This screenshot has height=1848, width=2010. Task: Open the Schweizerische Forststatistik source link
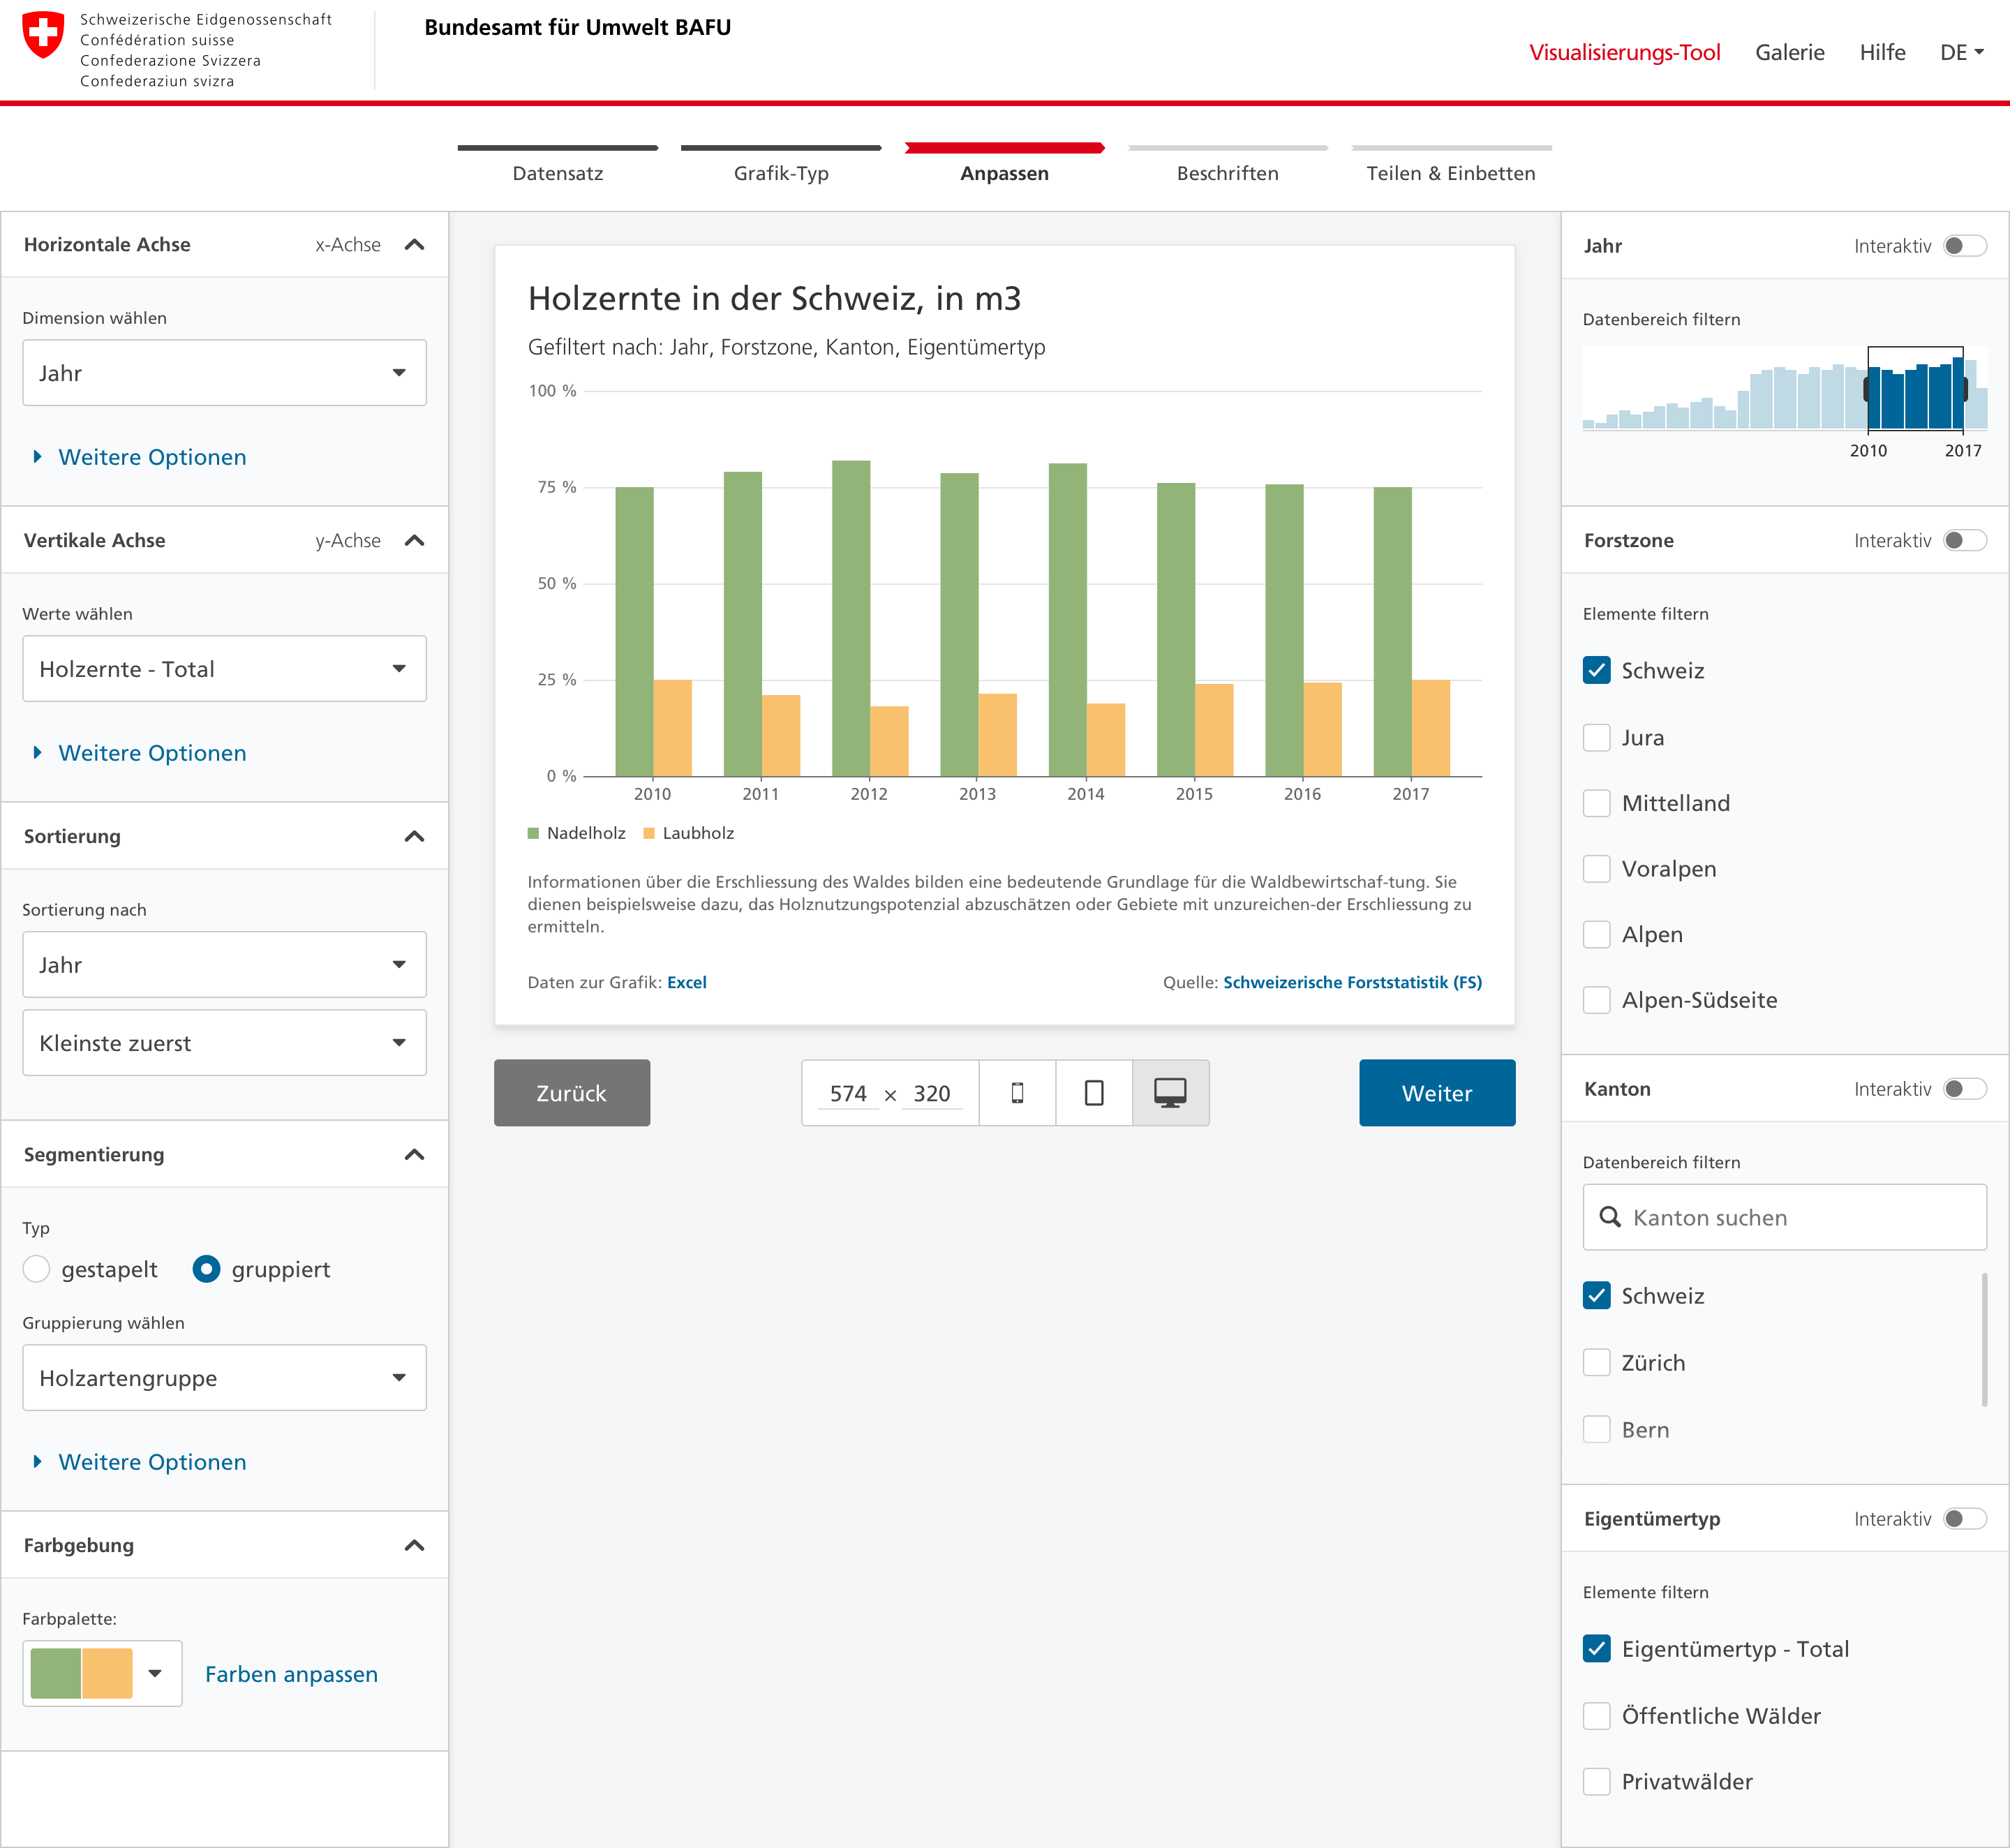1352,982
